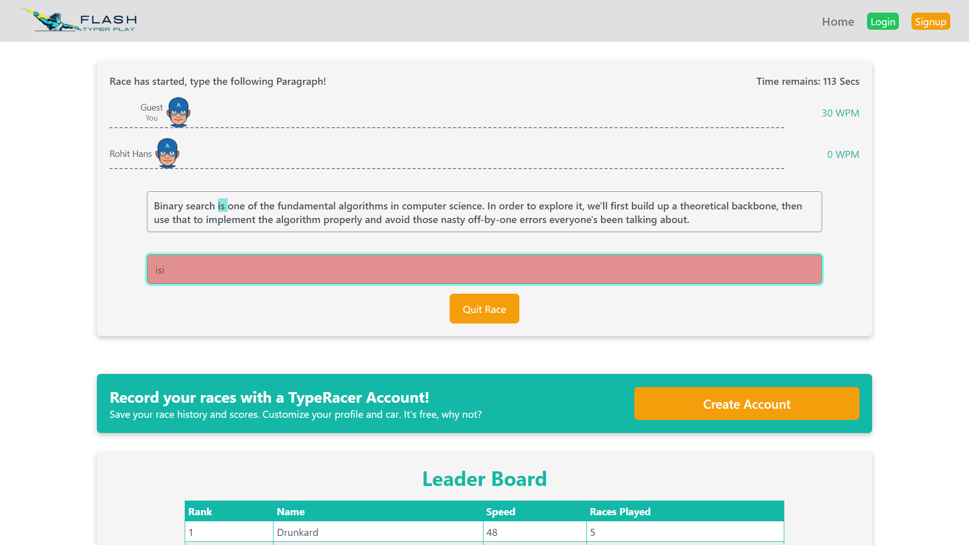Click the Create Account button
The width and height of the screenshot is (969, 545).
[x=746, y=404]
